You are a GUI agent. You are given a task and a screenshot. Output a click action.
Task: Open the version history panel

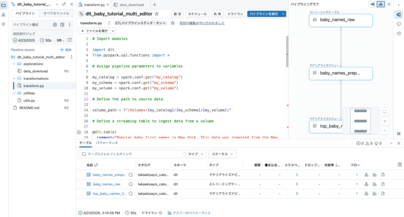tap(399, 33)
